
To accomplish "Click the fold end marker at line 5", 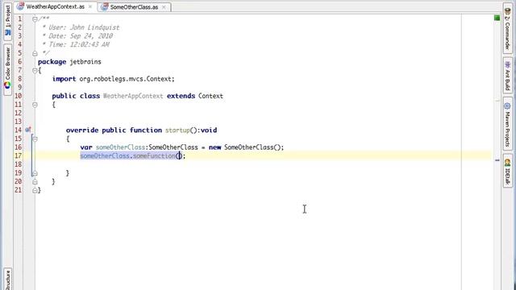I will pos(35,53).
